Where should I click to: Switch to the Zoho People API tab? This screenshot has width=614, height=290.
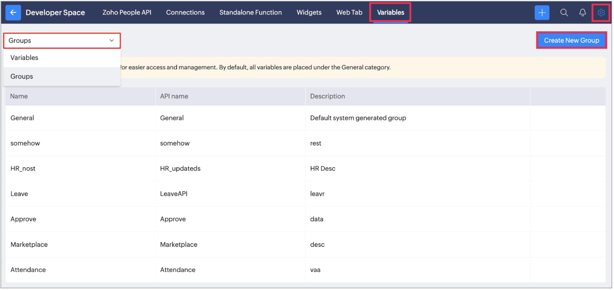pos(127,13)
